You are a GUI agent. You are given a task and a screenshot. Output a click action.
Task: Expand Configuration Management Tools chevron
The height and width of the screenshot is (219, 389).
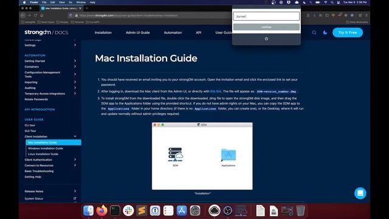point(75,74)
